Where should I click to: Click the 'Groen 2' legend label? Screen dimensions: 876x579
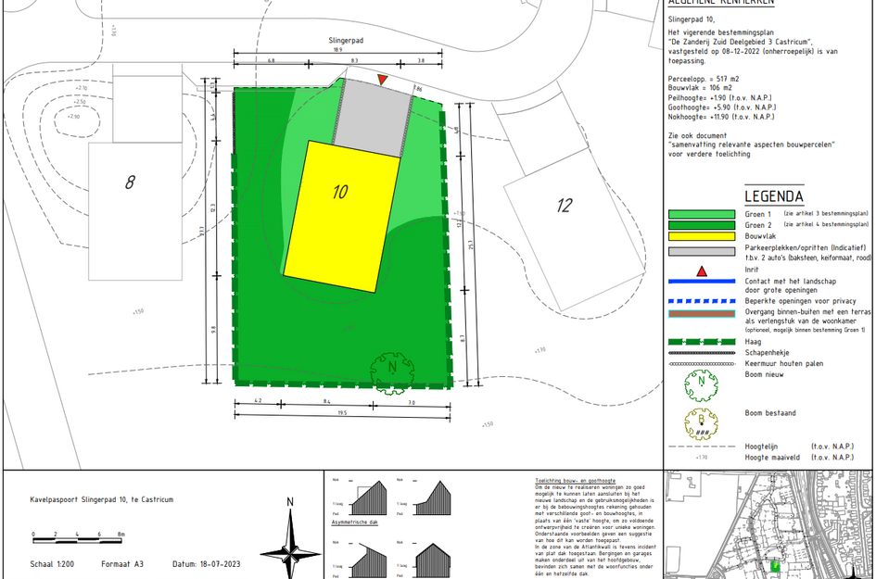click(758, 225)
